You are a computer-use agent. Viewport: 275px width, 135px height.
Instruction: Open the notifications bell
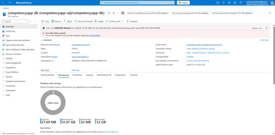pyautogui.click(x=223, y=3)
